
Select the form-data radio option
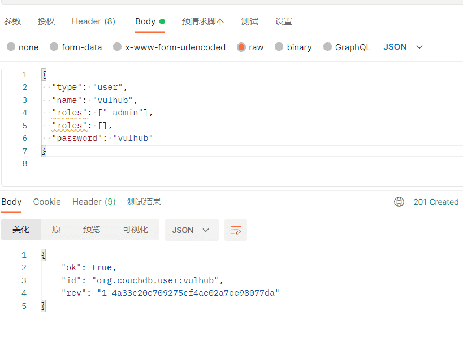[x=54, y=47]
